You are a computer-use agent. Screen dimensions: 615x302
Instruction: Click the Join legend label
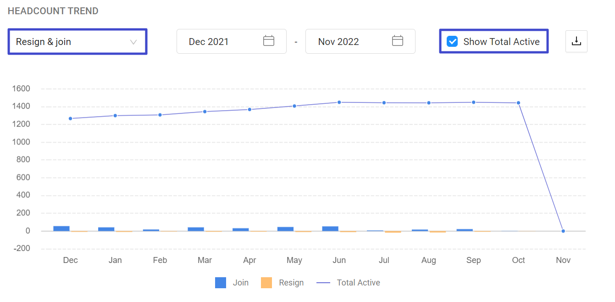pyautogui.click(x=241, y=283)
